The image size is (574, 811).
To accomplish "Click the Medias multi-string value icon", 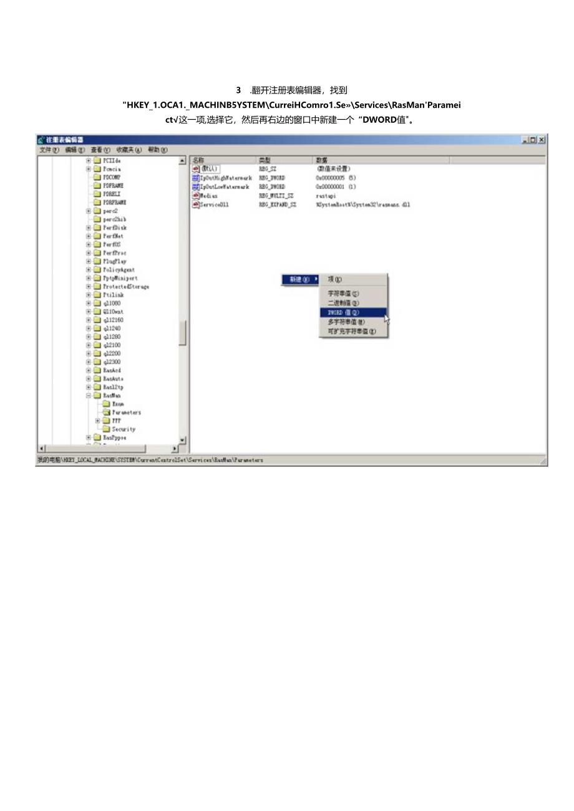I will click(x=196, y=195).
